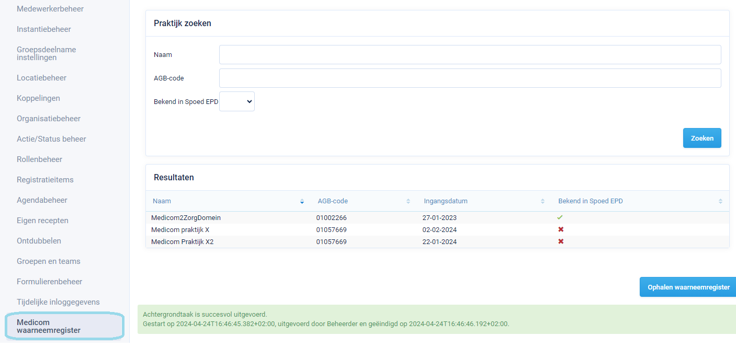
Task: Open Medewerkerbeheer in the sidebar
Action: coord(50,9)
